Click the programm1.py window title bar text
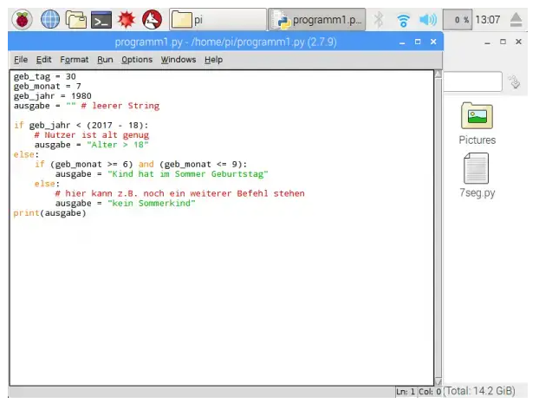Viewport: 539px width, 403px height. (x=225, y=42)
